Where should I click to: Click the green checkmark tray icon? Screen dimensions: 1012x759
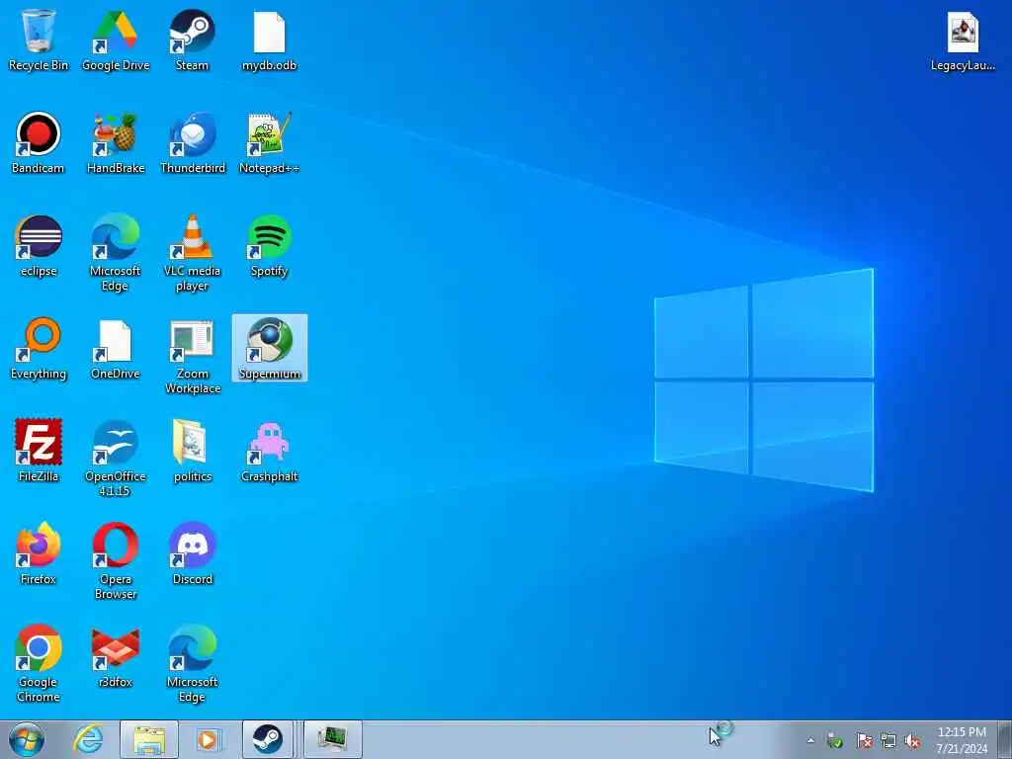(x=835, y=740)
